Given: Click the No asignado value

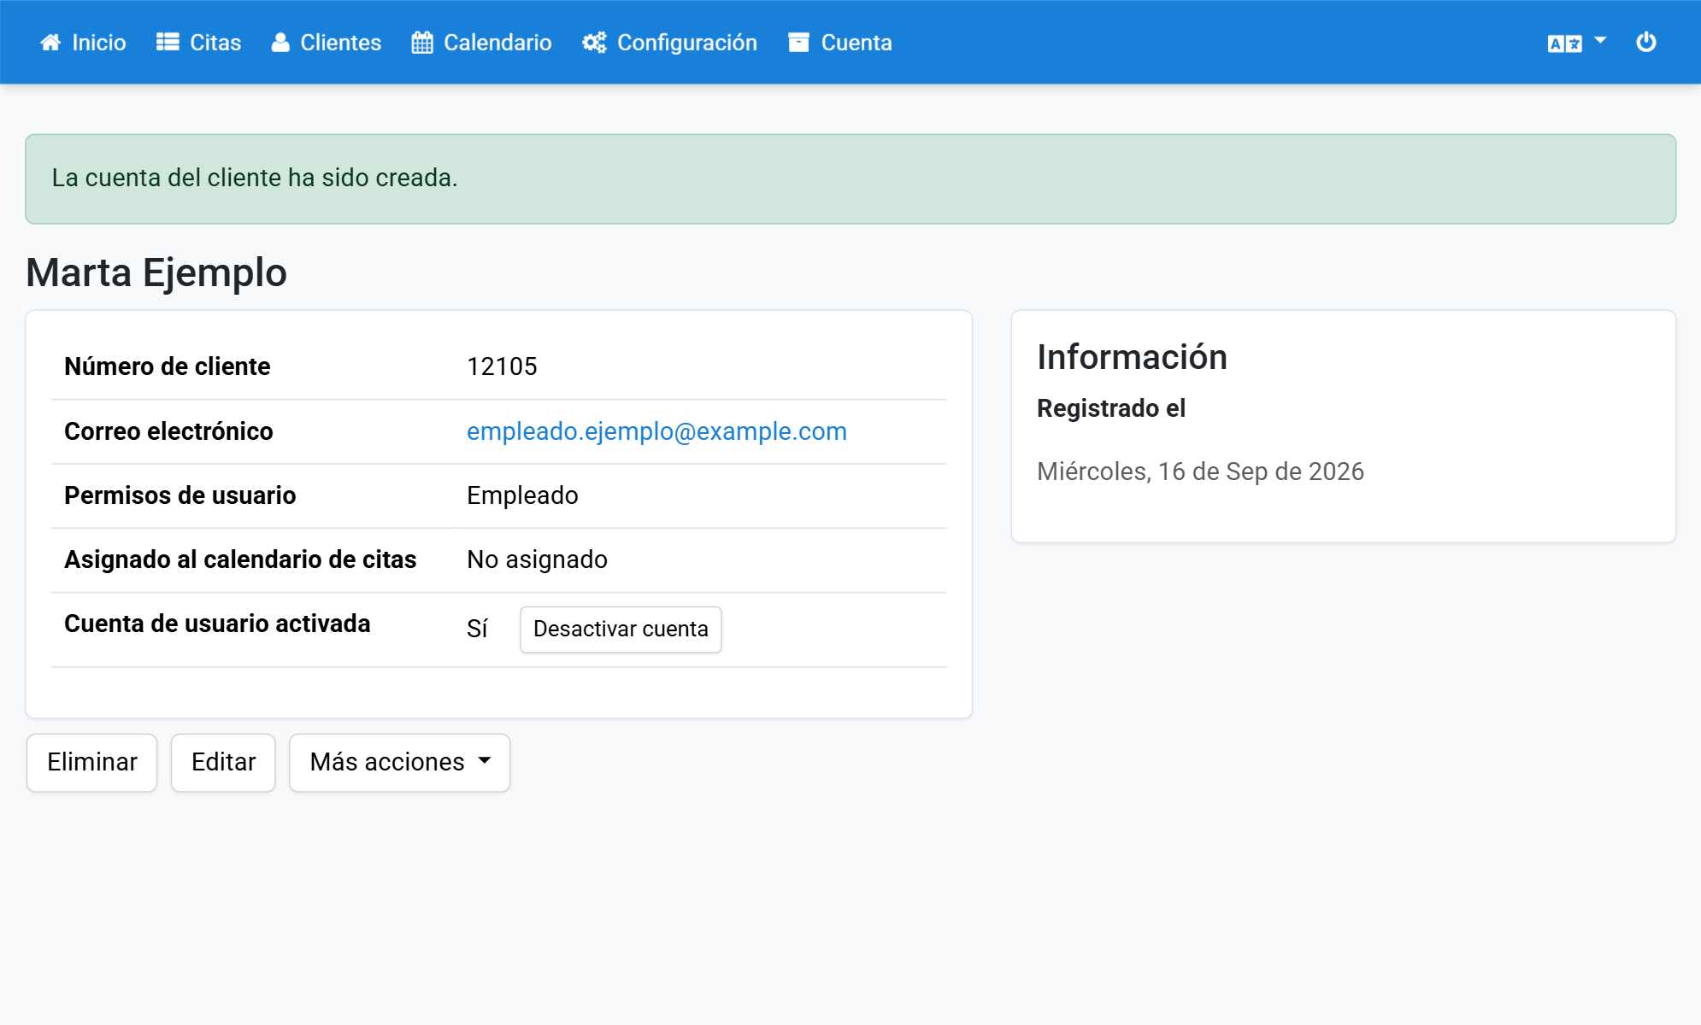Looking at the screenshot, I should pos(537,559).
